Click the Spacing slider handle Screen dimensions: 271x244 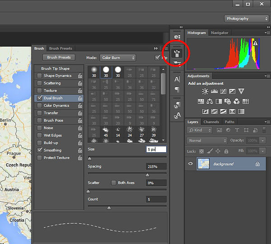(x=147, y=175)
